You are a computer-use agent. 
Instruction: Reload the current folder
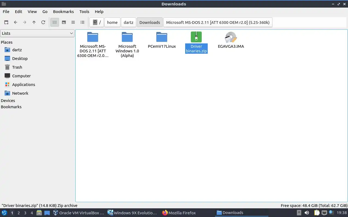(43, 22)
